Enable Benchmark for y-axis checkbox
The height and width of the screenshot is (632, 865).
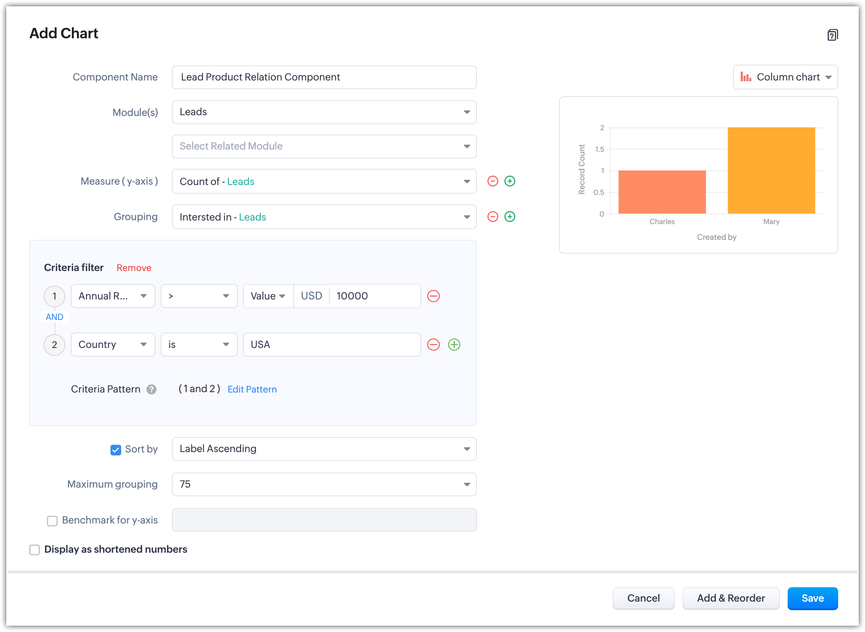pos(52,521)
